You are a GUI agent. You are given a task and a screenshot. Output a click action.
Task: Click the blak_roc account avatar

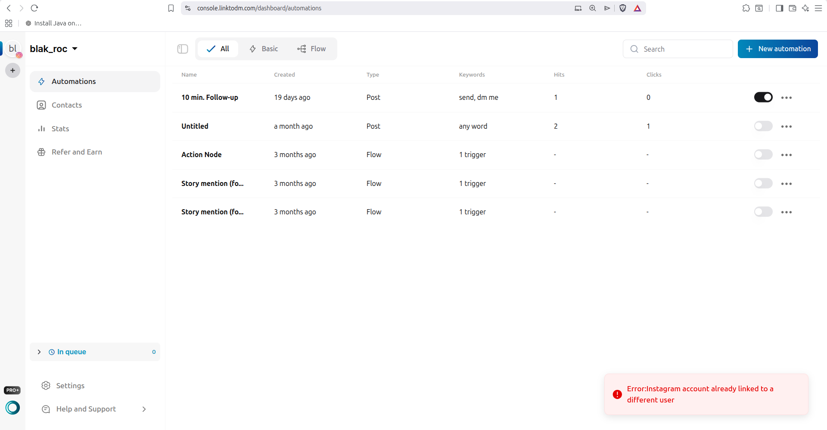(13, 49)
